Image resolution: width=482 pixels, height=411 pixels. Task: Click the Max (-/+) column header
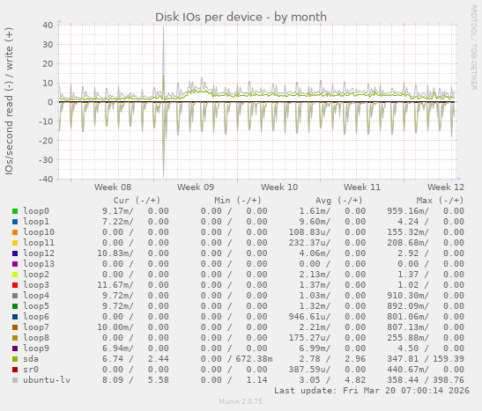(440, 201)
